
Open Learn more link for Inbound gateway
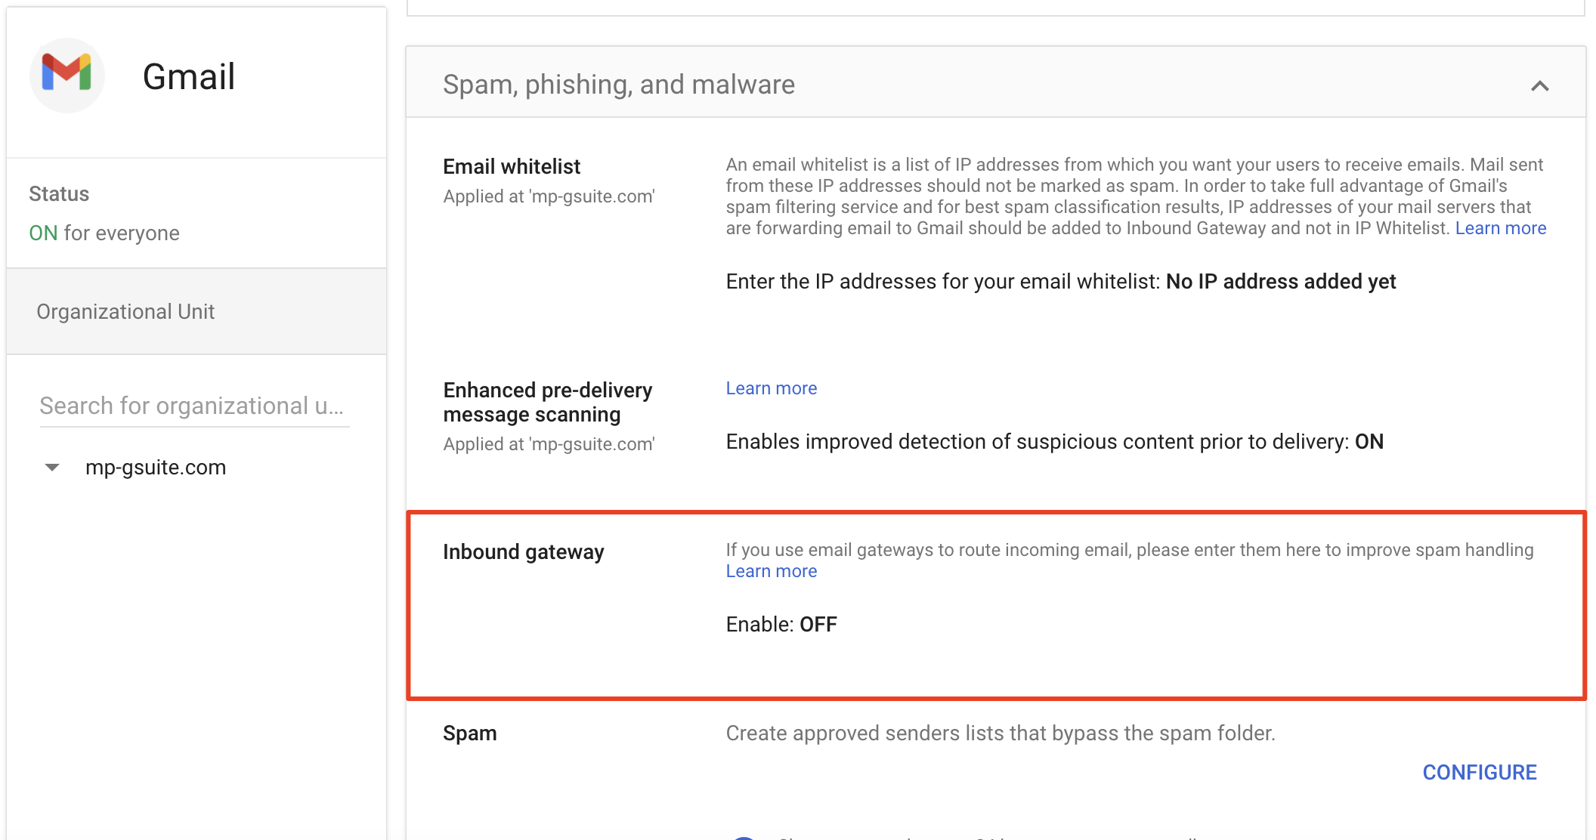pyautogui.click(x=771, y=571)
